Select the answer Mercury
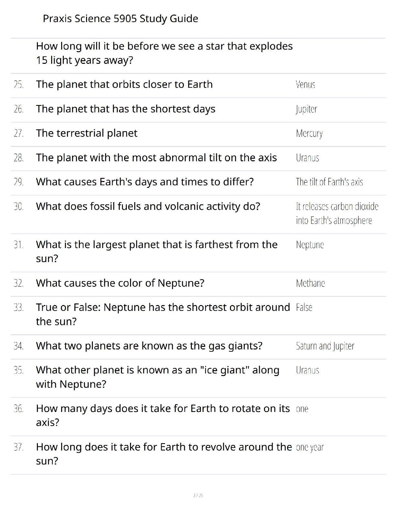The image size is (396, 513). [309, 133]
